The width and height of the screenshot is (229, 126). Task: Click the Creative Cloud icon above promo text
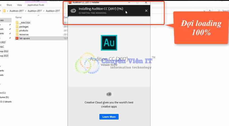tap(109, 94)
